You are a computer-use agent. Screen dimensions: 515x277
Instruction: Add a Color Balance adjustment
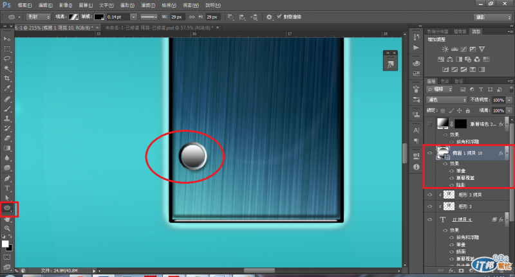pos(450,59)
